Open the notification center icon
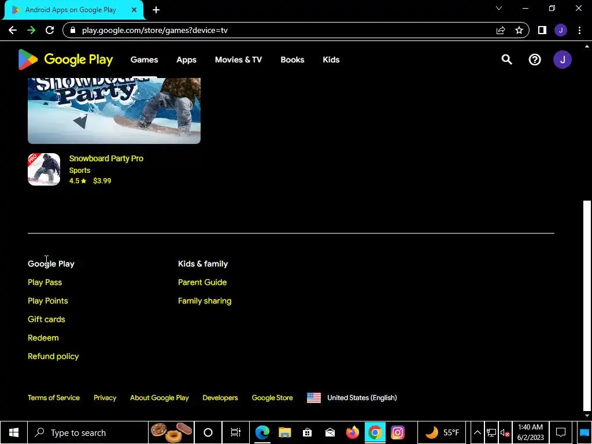The image size is (592, 444). point(561,432)
